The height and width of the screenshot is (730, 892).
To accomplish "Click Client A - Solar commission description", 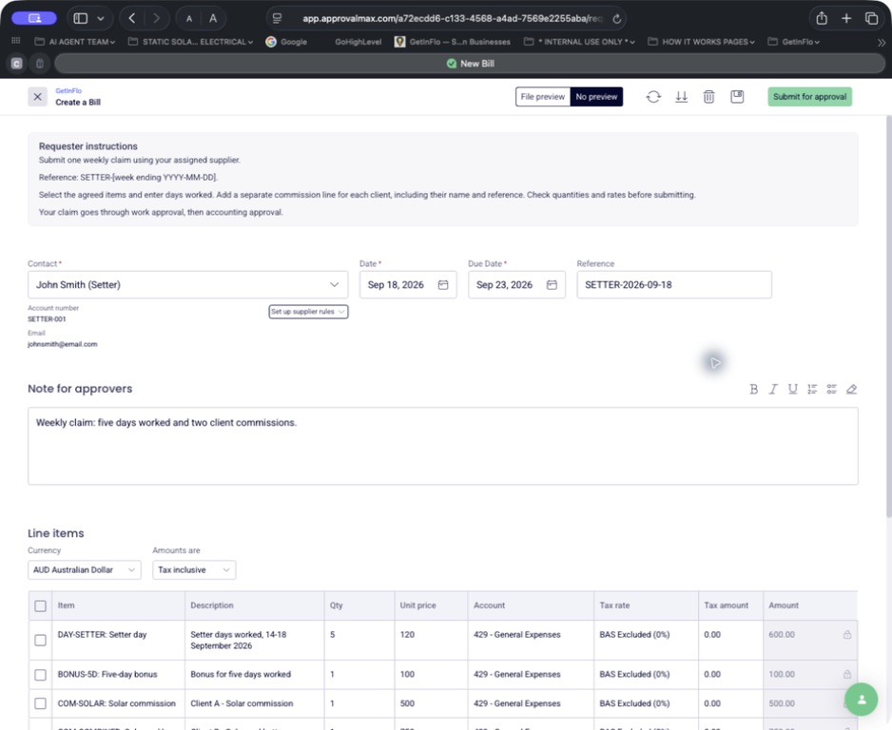I will 254,703.
